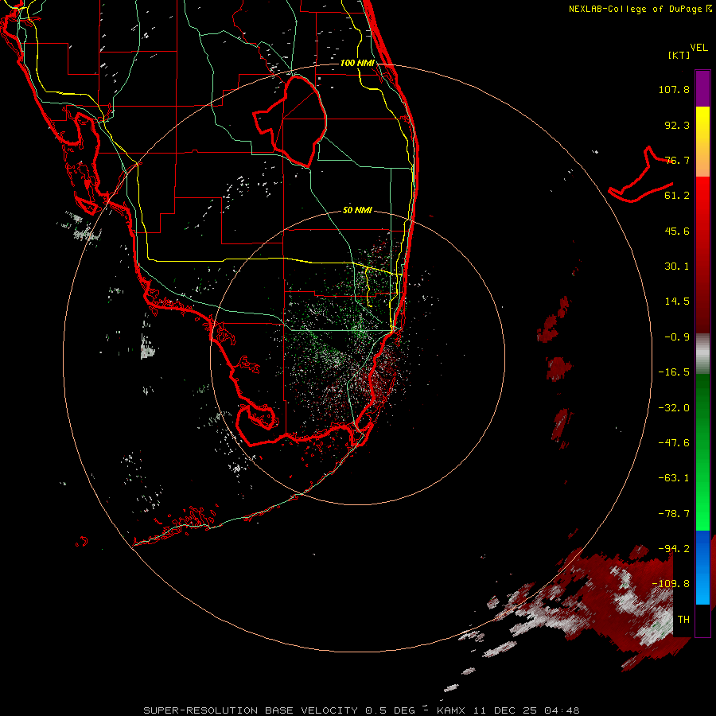Select the 92.3 scale value
Viewport: 716px width, 716px height.
coord(677,125)
